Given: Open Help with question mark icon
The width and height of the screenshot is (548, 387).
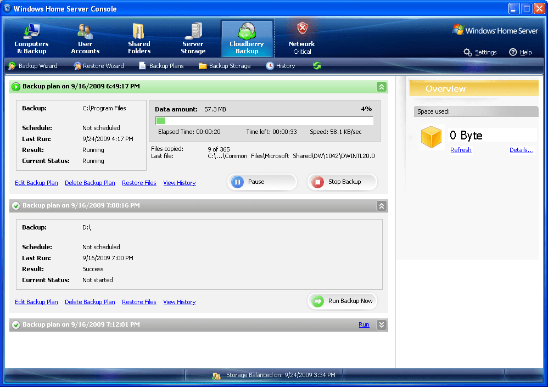Looking at the screenshot, I should (x=521, y=52).
